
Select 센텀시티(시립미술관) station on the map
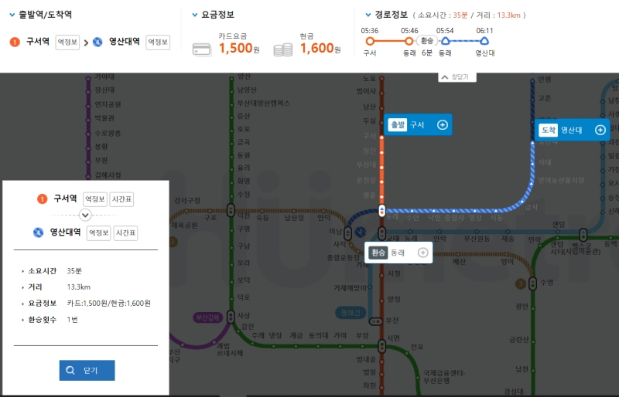point(576,248)
